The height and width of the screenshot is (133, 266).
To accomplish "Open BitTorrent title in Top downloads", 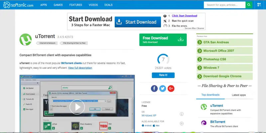I will (x=218, y=122).
